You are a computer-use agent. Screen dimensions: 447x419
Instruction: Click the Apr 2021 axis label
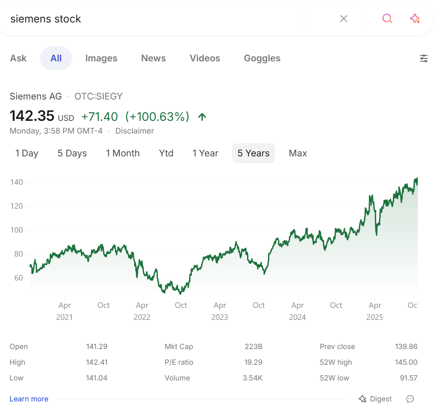tap(64, 311)
